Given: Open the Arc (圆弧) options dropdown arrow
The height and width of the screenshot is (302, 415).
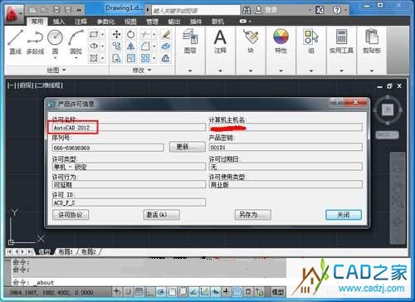Looking at the screenshot, I should tap(76, 58).
